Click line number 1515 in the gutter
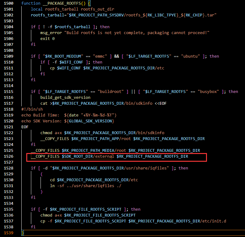Screen dimensions: 245x237 coord(9,92)
